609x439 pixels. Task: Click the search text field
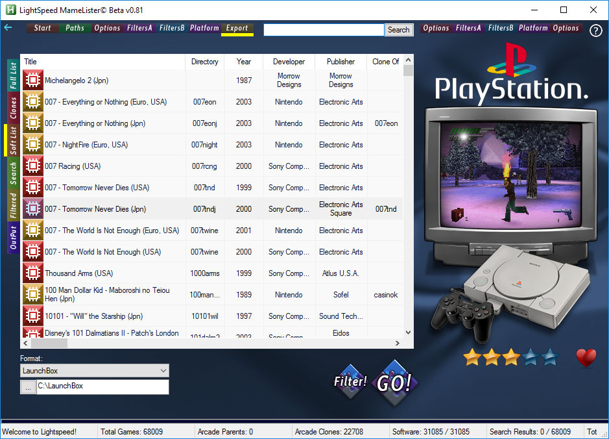(324, 30)
